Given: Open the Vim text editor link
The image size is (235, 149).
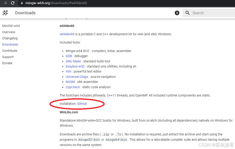Looking at the screenshot, I should pyautogui.click(x=69, y=71).
